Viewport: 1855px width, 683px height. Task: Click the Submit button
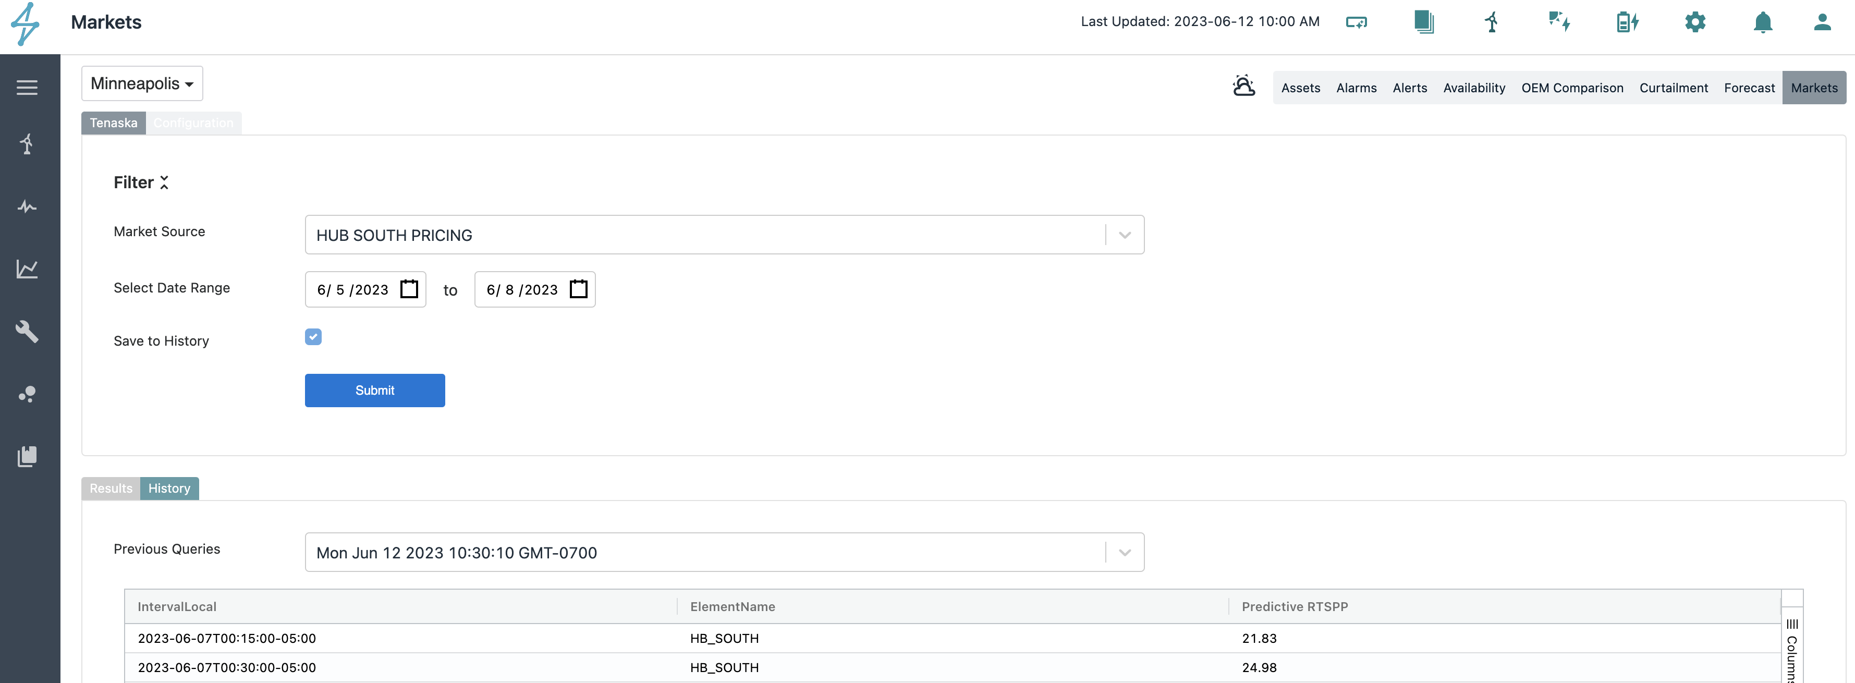pos(374,391)
